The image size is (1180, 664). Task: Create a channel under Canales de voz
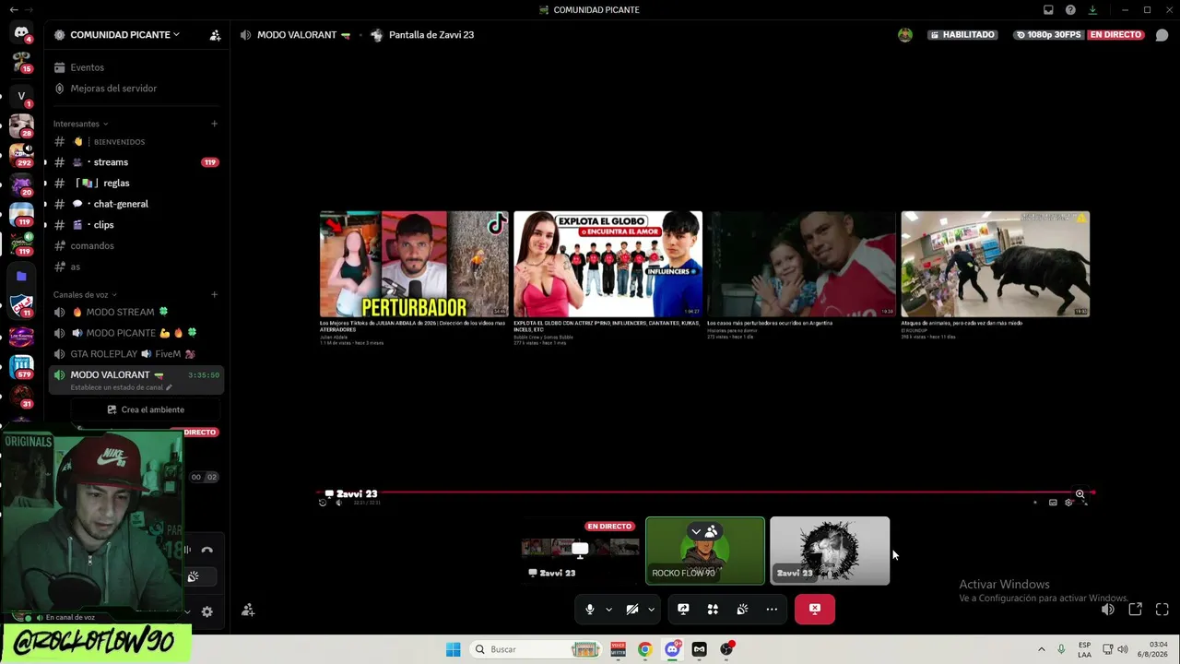(x=215, y=295)
